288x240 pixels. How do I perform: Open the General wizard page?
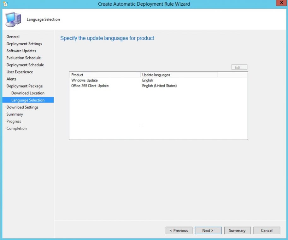point(13,36)
